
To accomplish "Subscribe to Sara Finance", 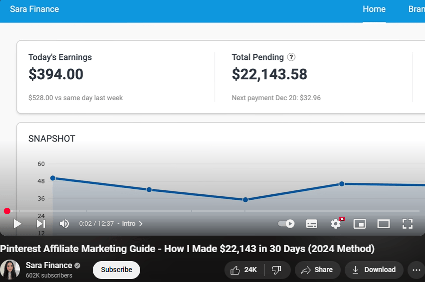I will coord(117,270).
